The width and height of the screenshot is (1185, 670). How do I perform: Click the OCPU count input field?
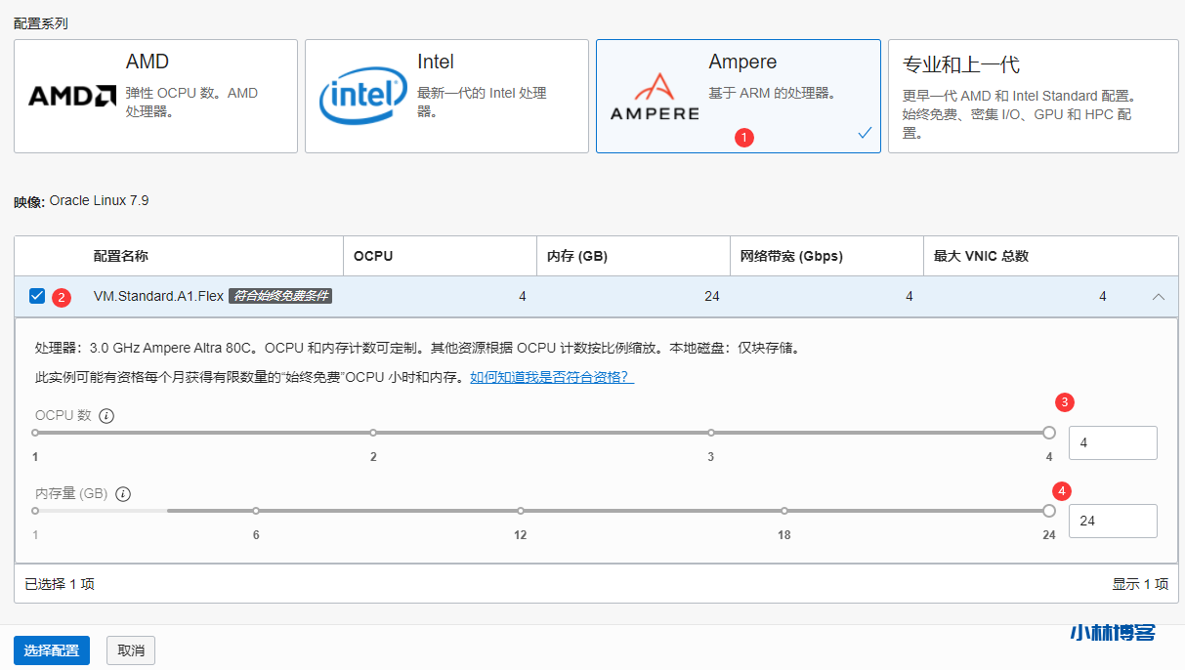point(1113,442)
